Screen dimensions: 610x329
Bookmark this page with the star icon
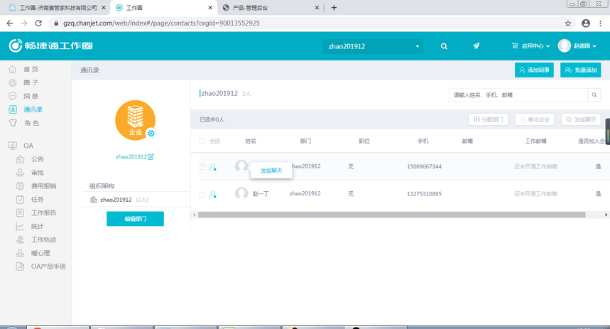point(568,23)
